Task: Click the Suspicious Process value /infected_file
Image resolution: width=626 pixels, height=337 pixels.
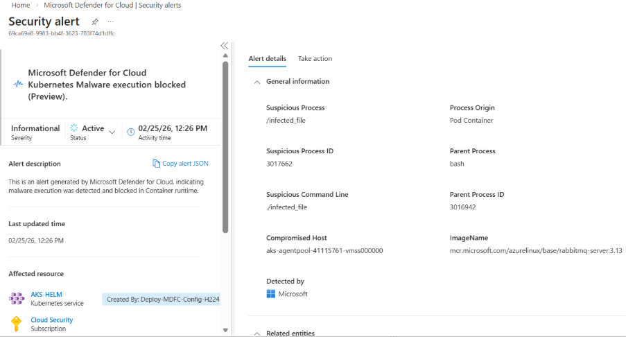Action: (x=286, y=120)
